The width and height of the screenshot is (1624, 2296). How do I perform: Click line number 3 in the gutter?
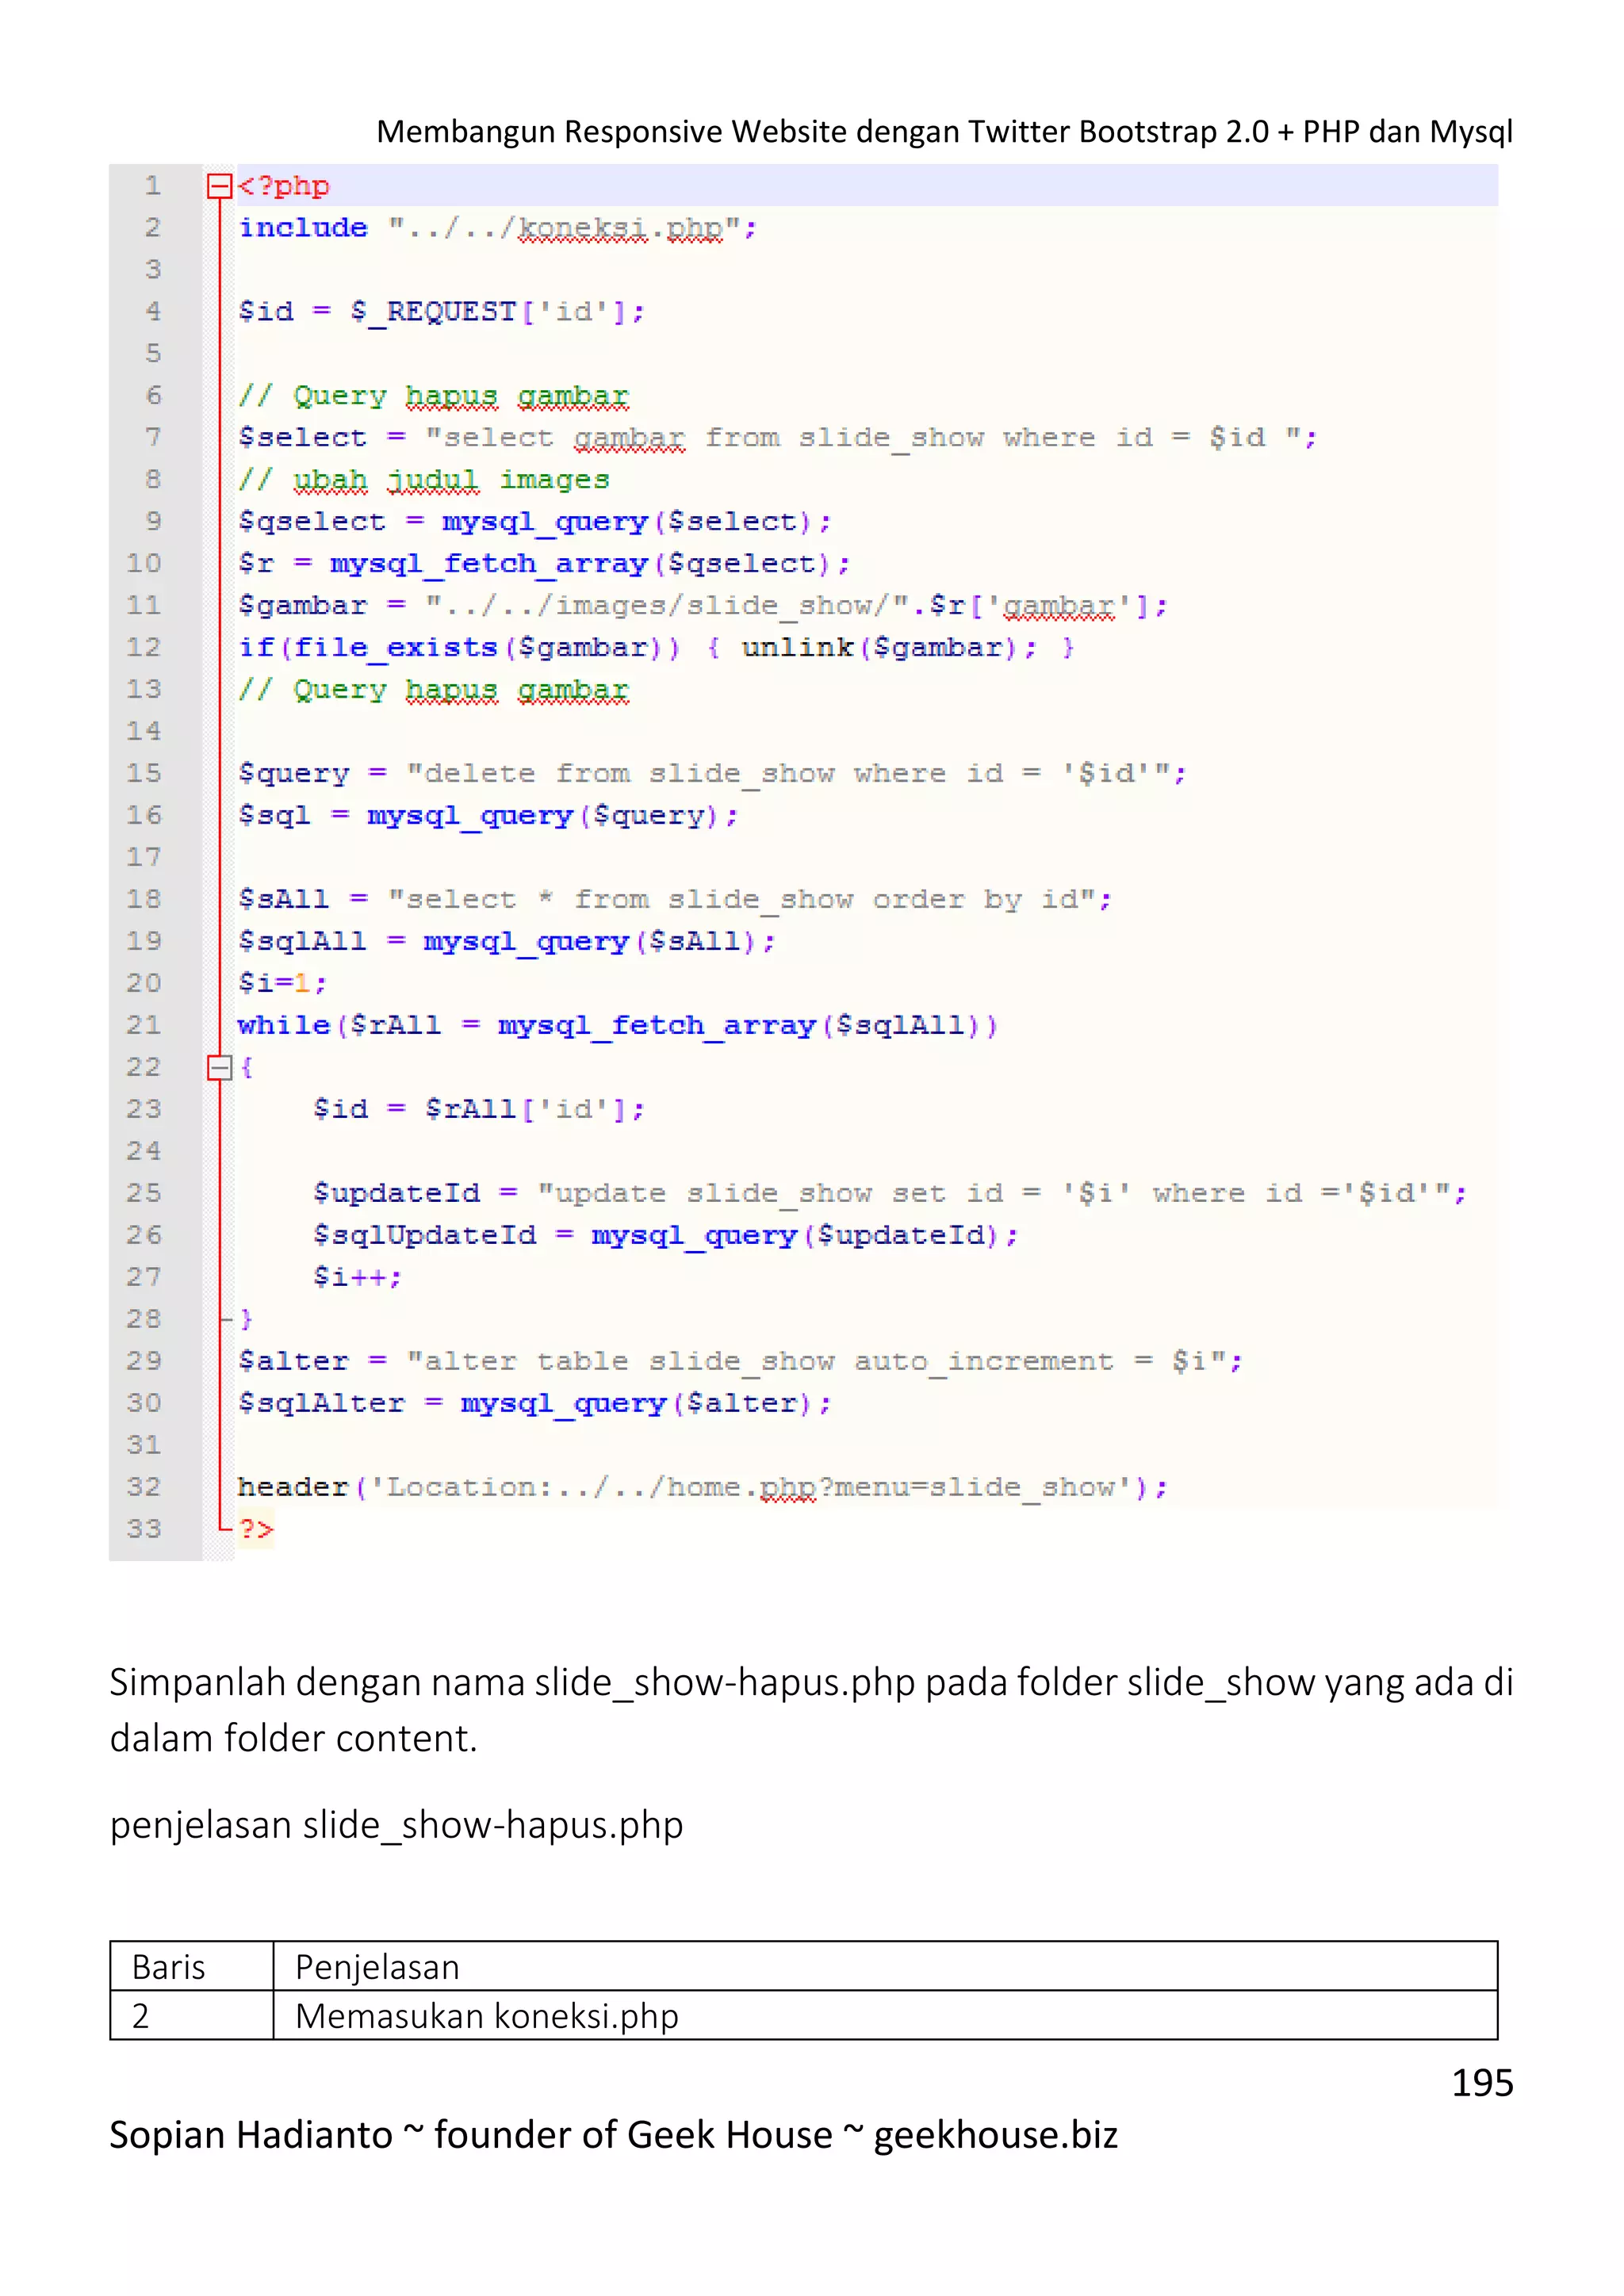[152, 270]
